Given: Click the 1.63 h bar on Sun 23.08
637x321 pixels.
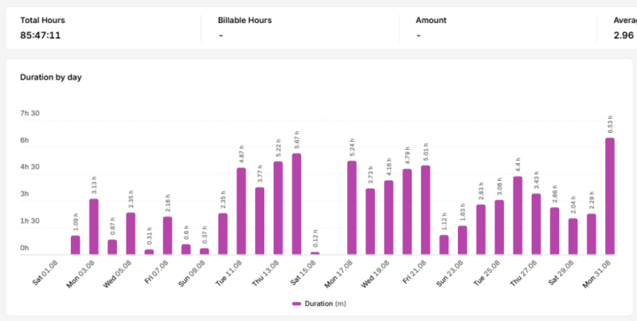Looking at the screenshot, I should pos(463,240).
